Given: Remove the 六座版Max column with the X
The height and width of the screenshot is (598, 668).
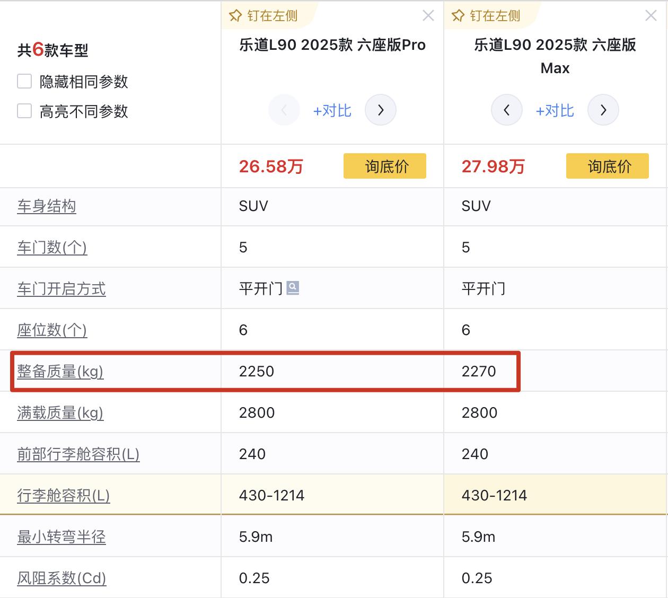Looking at the screenshot, I should coord(651,16).
